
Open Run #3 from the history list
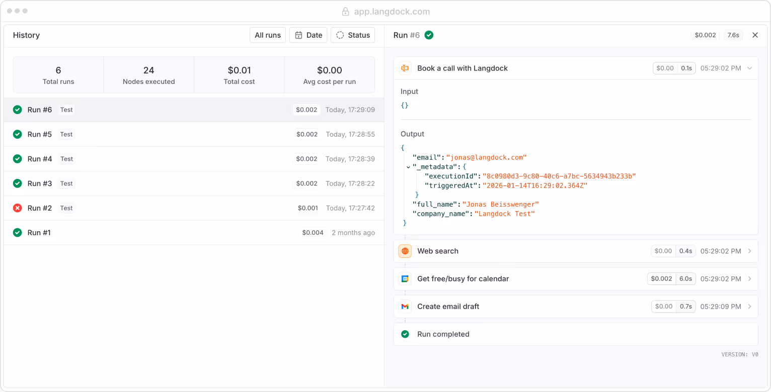click(194, 183)
